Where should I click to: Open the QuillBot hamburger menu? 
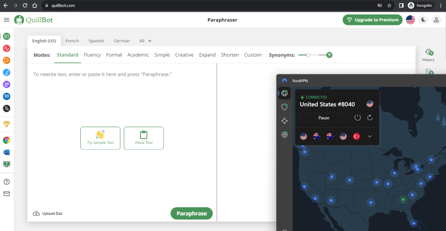[x=7, y=20]
